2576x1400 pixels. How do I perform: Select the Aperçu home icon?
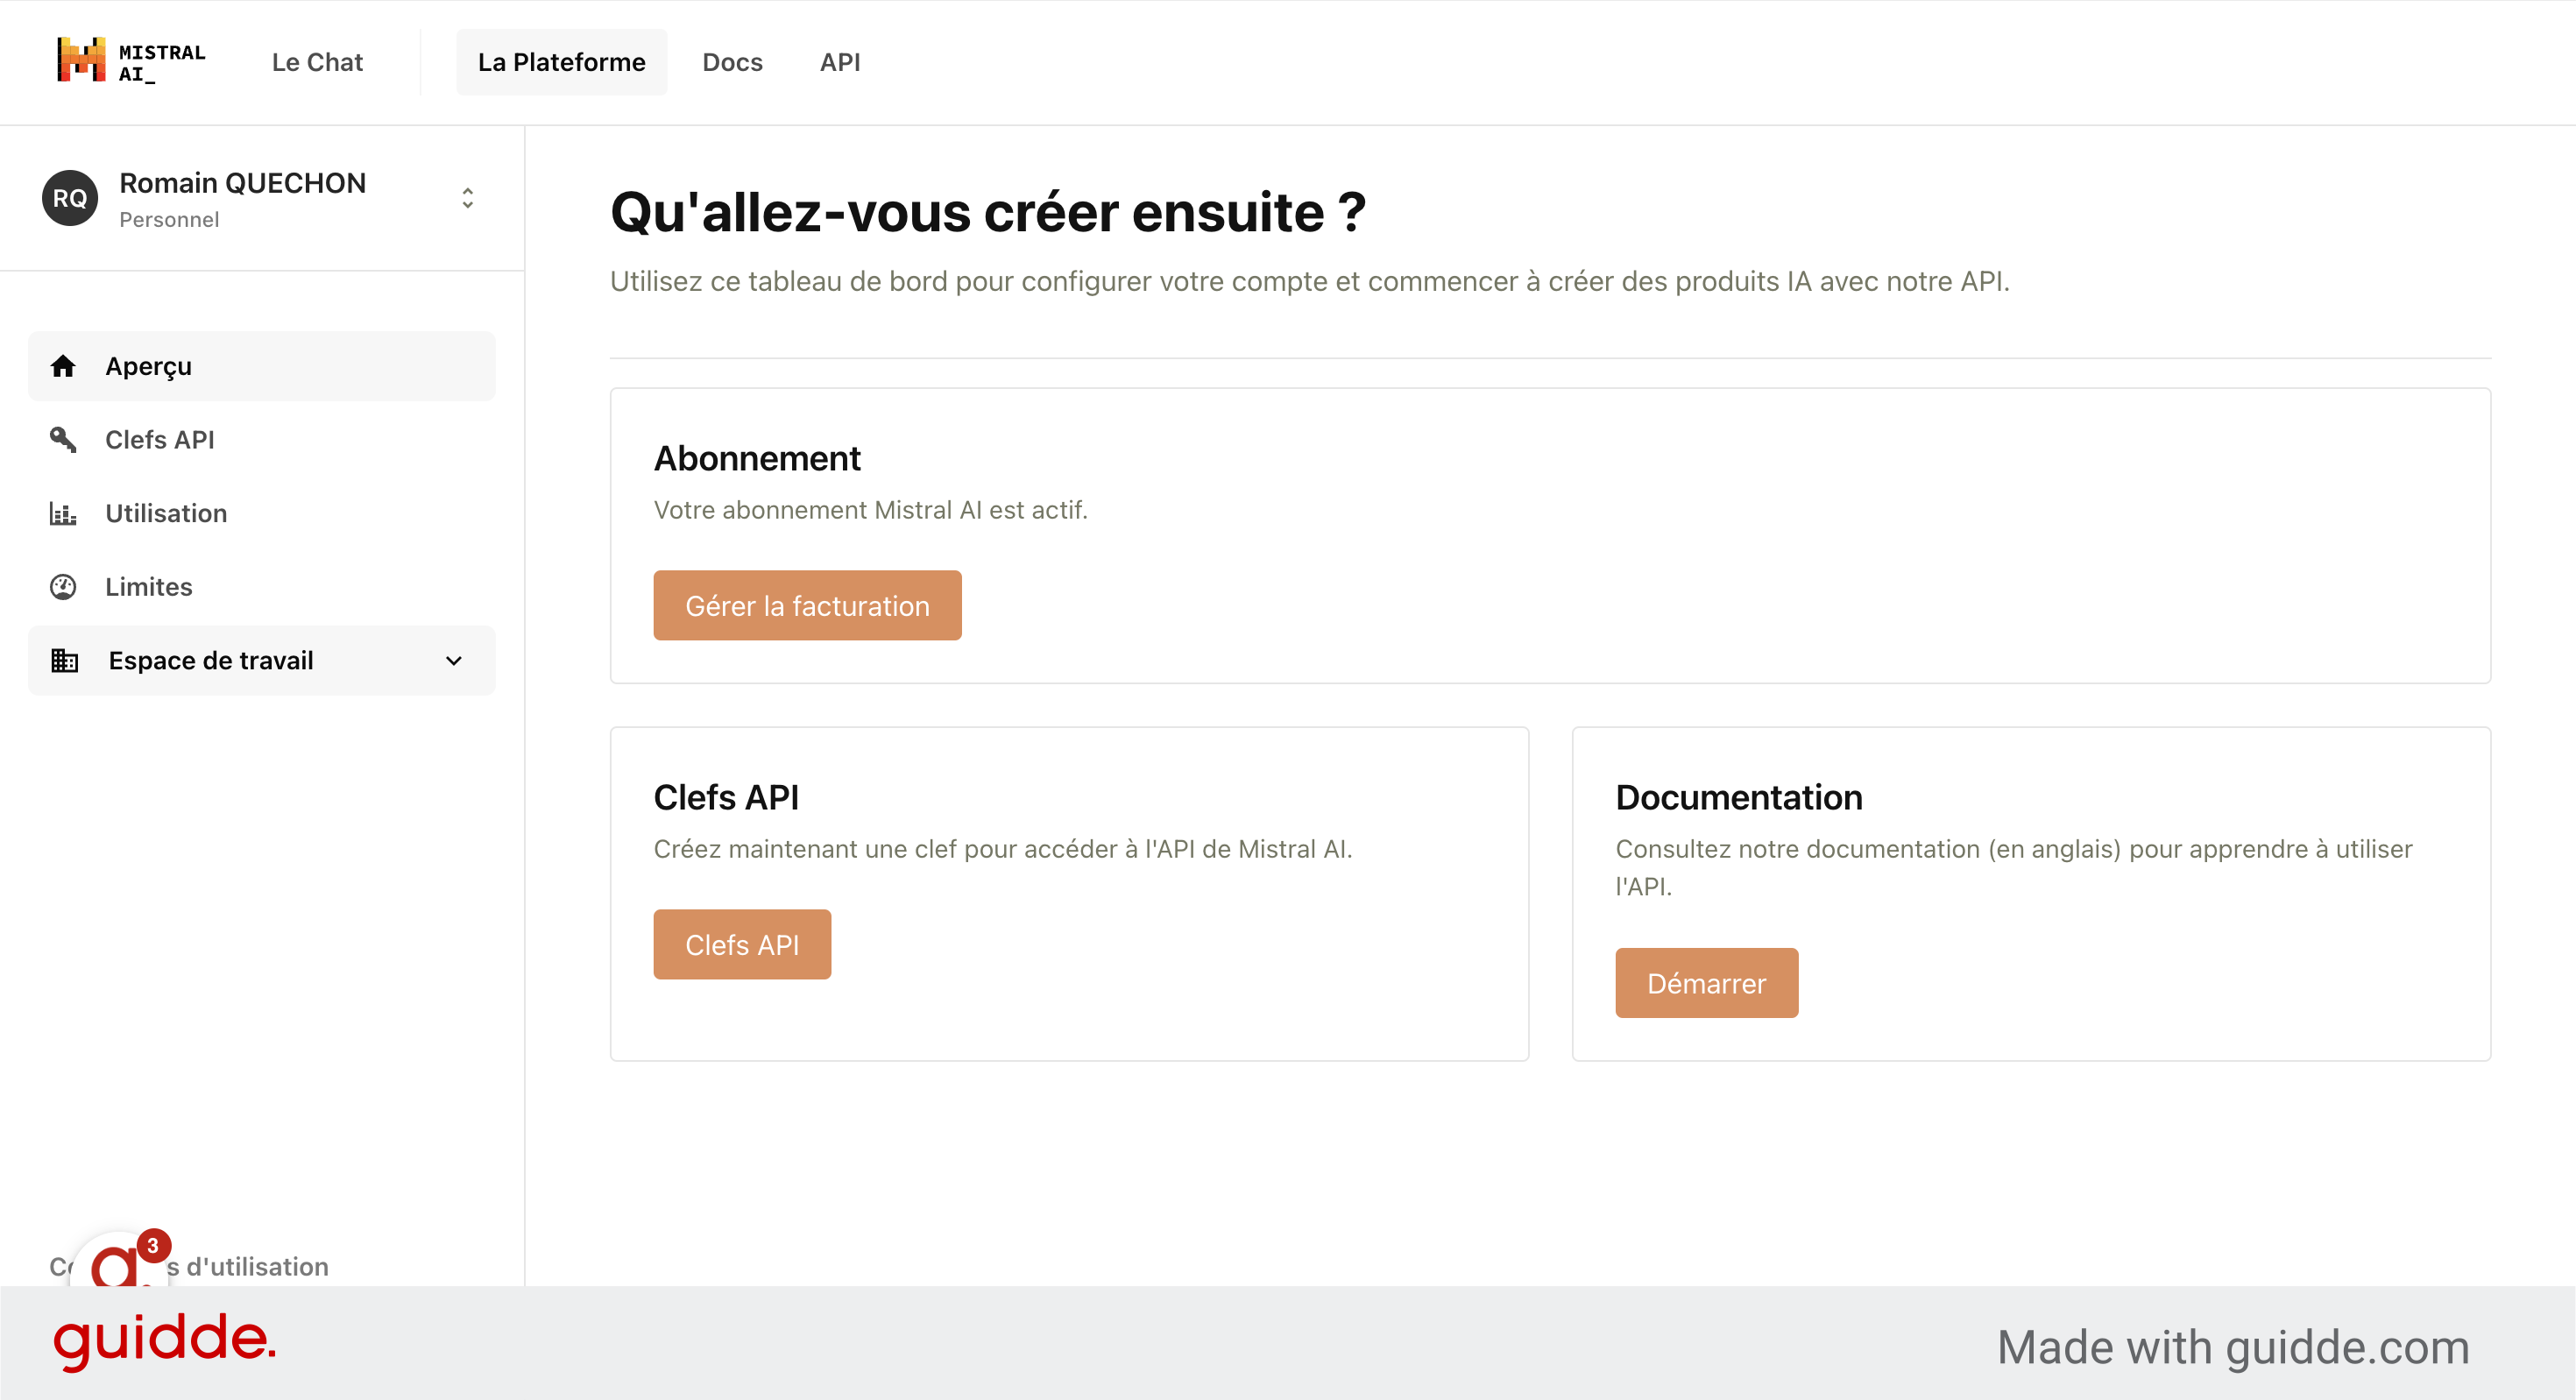64,366
